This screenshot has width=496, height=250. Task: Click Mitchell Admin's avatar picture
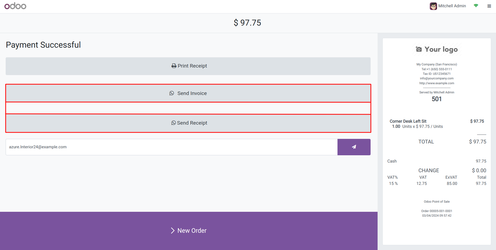[x=433, y=6]
